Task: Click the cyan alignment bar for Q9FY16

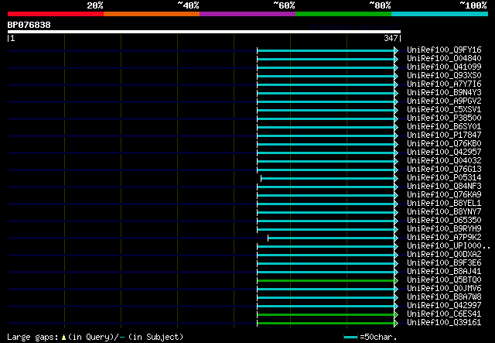Action: click(326, 50)
